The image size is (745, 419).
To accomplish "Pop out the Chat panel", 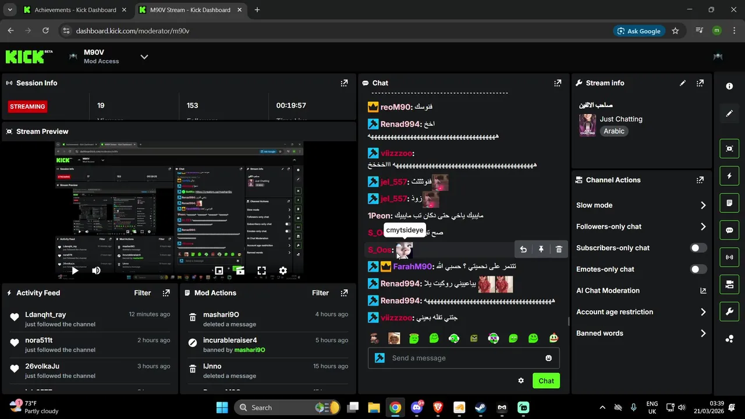I will [x=558, y=83].
